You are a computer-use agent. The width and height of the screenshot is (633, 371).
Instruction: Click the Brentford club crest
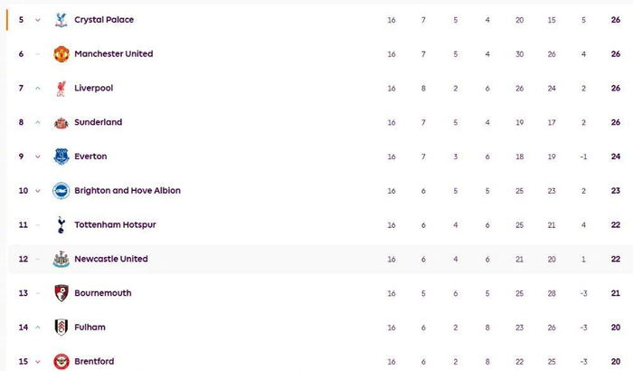[x=61, y=362]
